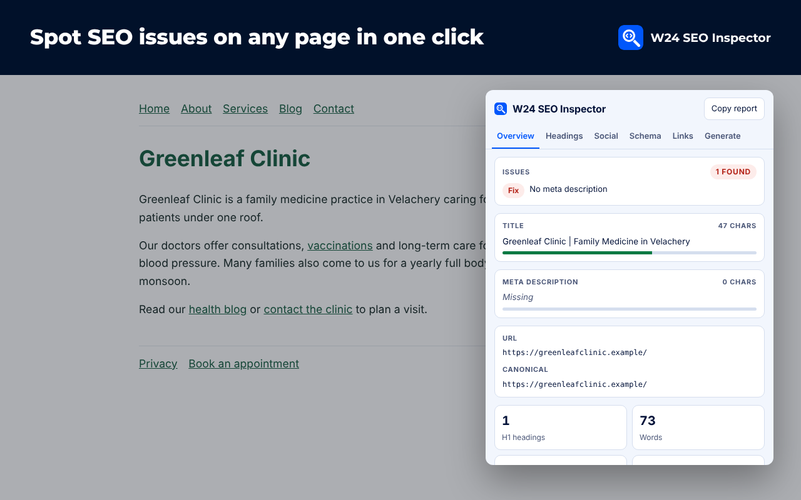
Task: Click the canonical URL value
Action: [574, 384]
